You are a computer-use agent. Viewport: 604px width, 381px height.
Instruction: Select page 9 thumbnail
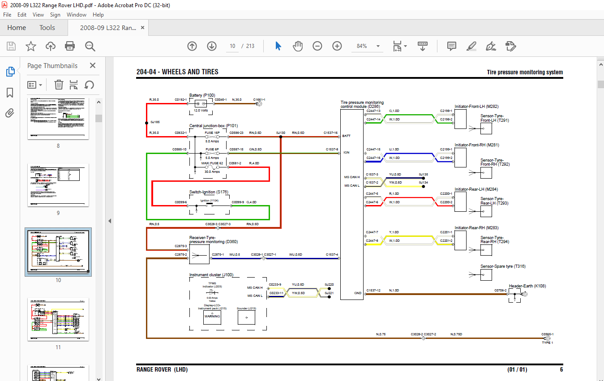click(x=58, y=185)
